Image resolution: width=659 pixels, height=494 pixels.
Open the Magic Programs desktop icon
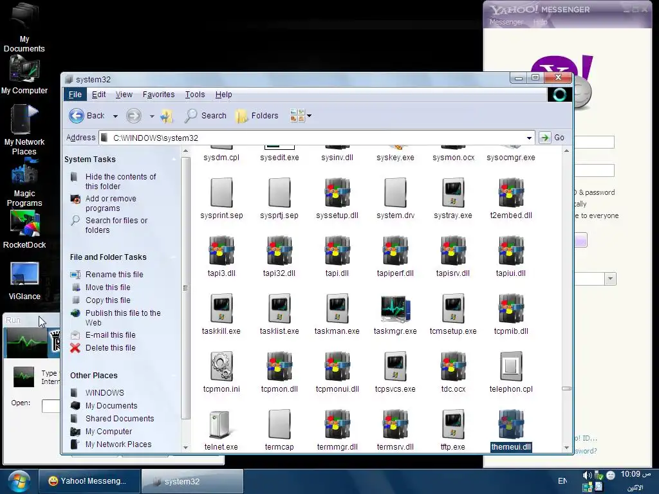tap(24, 183)
